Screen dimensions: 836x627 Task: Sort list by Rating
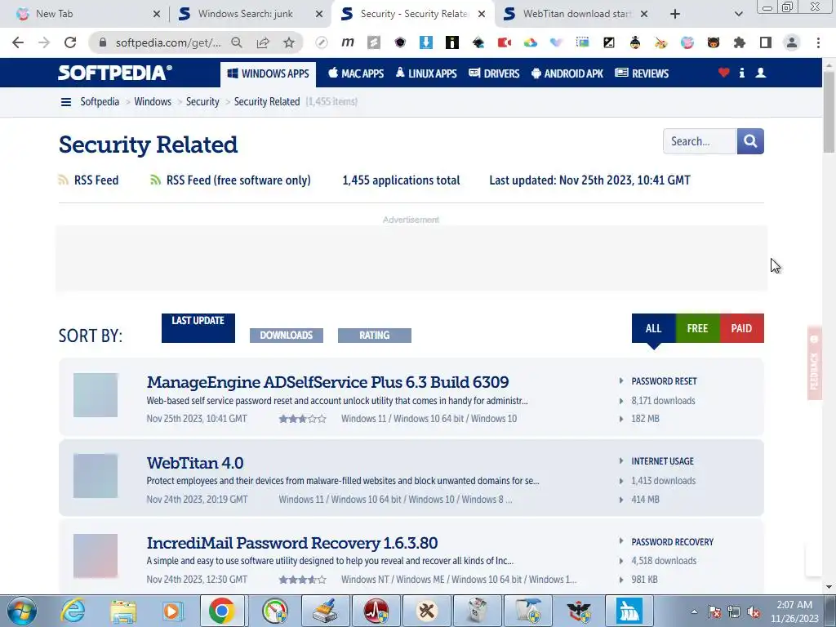click(x=374, y=336)
